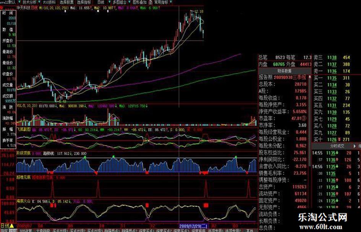
Task: Click the circled 3 icon beside 市盈率
Action: (x=304, y=118)
